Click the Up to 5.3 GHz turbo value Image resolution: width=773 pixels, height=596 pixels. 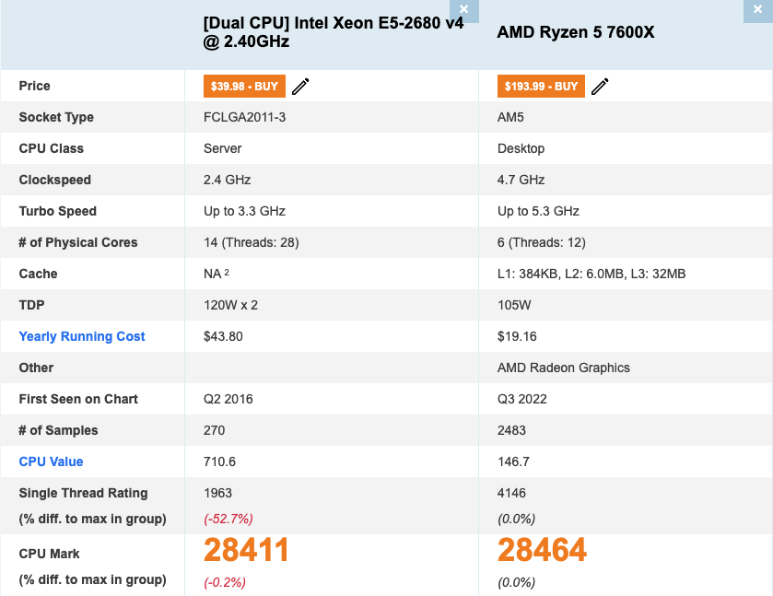(x=538, y=211)
